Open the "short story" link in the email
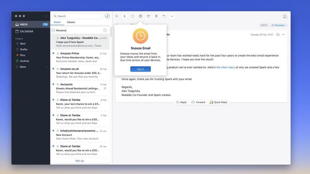 coord(225,67)
